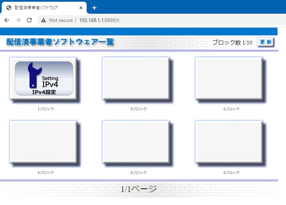
Task: Open a new browser tab with plus icon
Action: point(94,8)
